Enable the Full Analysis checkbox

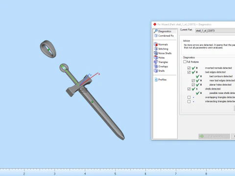[x=185, y=62]
